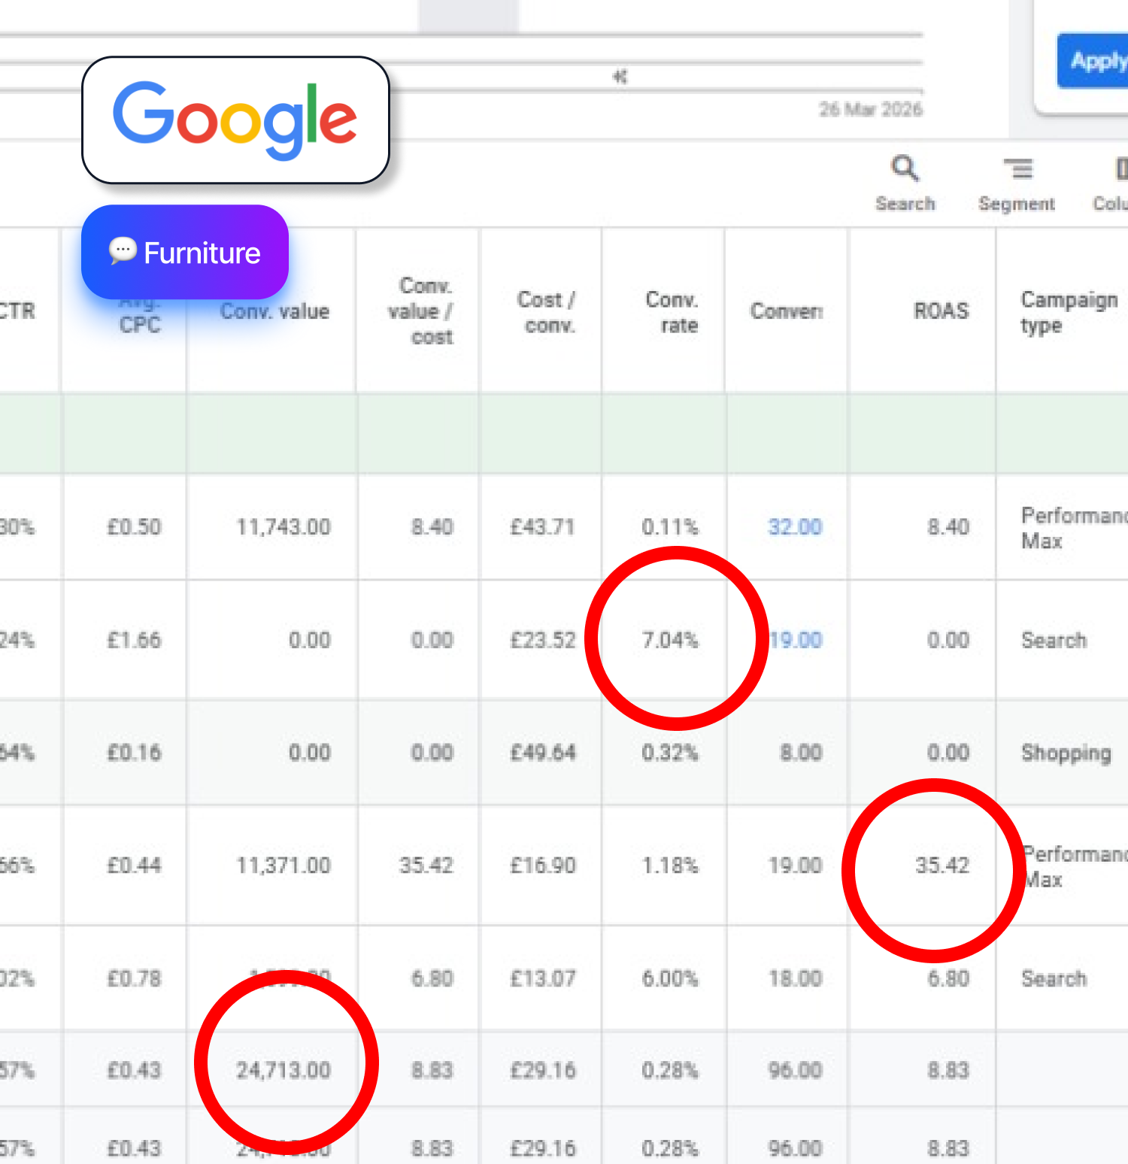Select the £16.90 cost per conversion cell
This screenshot has width=1128, height=1164.
pyautogui.click(x=543, y=865)
